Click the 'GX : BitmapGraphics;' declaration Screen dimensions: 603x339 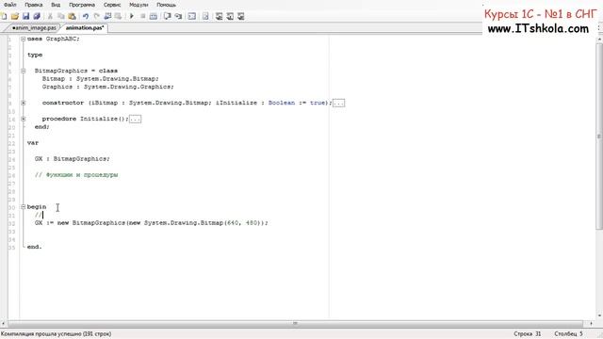pyautogui.click(x=73, y=159)
